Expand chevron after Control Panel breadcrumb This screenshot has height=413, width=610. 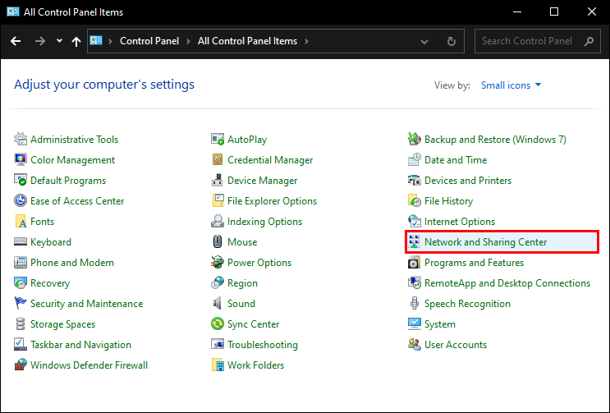coord(188,41)
